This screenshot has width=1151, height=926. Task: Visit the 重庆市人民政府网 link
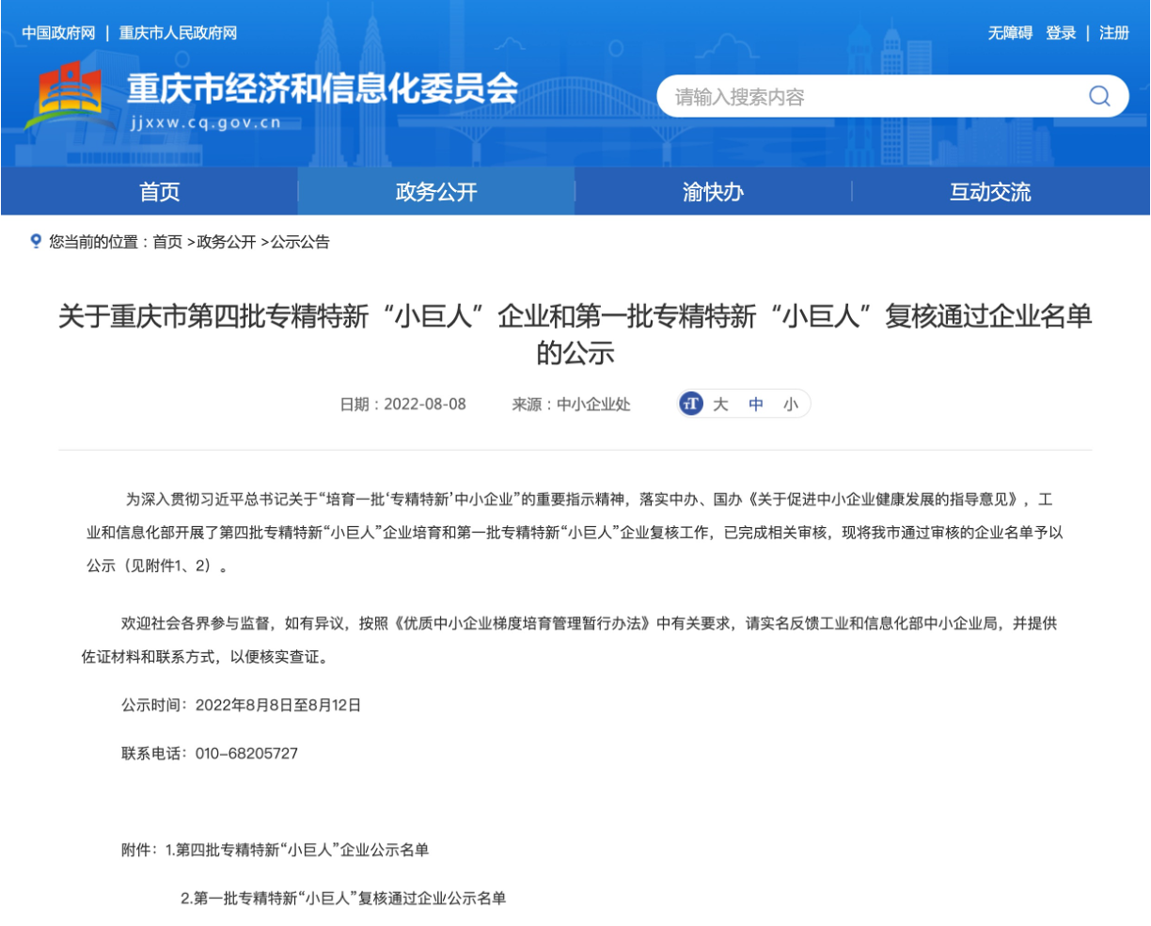click(x=178, y=33)
